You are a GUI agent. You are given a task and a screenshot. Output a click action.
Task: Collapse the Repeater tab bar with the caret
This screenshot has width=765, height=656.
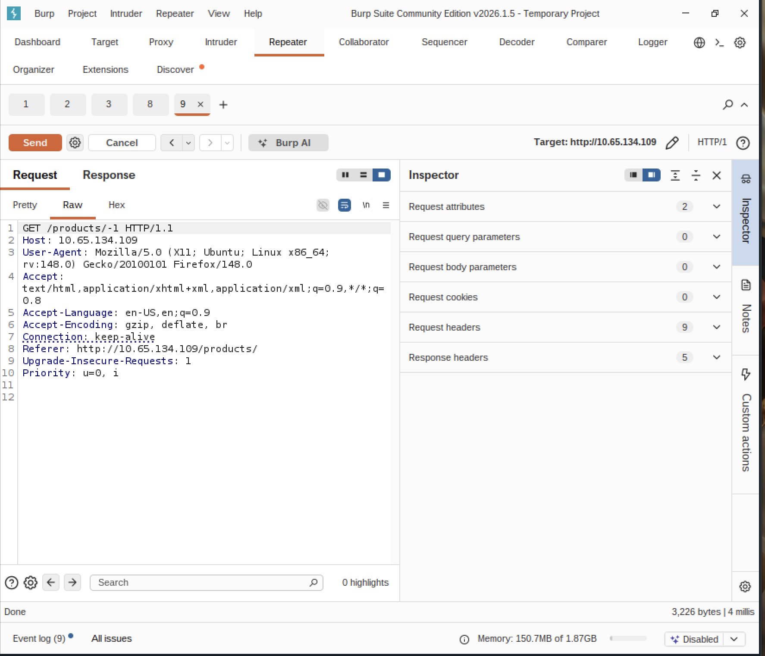[744, 105]
